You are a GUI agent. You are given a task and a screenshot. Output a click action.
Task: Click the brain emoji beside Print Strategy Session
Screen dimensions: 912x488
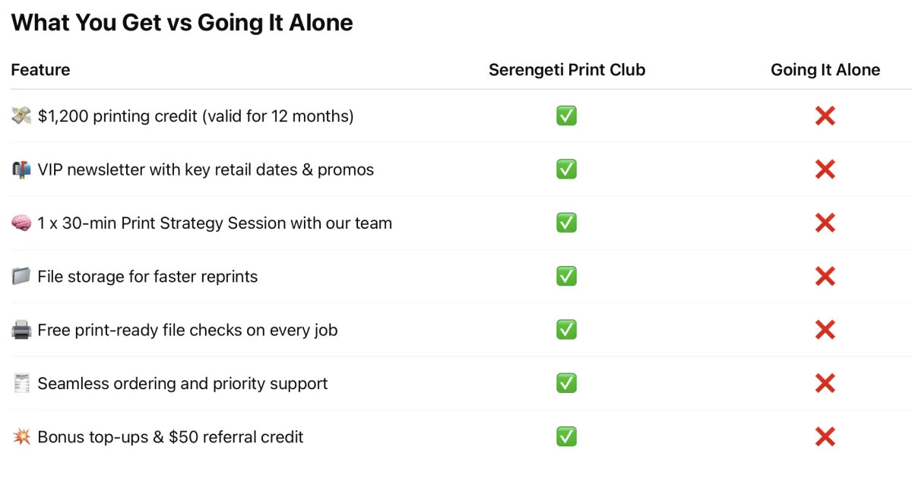21,223
